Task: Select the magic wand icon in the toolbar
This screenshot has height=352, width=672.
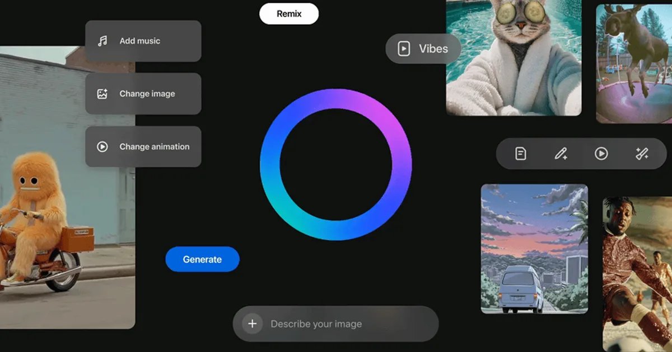Action: coord(642,154)
